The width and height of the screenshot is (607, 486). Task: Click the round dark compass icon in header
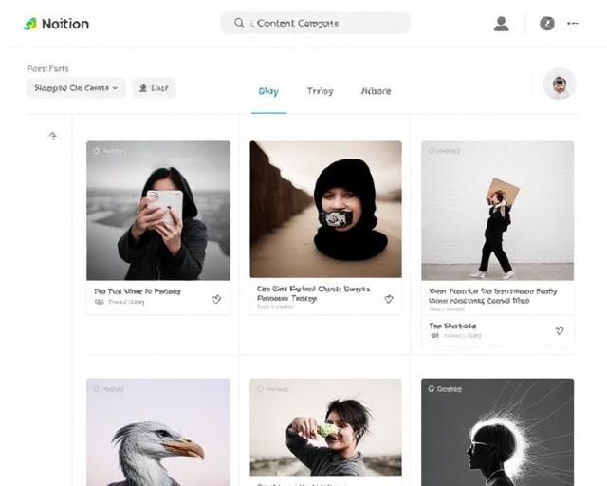coord(547,24)
